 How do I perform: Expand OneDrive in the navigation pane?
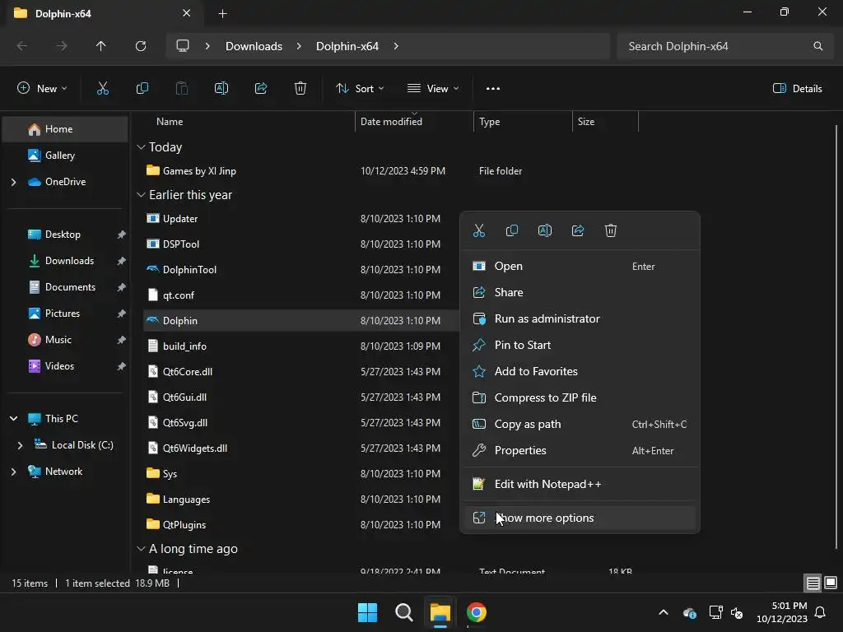pos(13,182)
